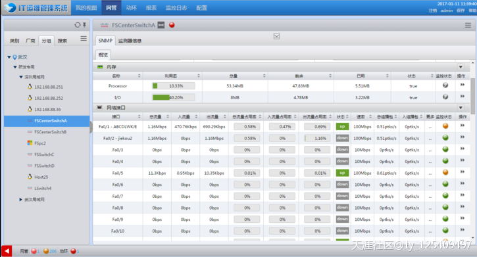Switch left panel to 厂商 tab
The image size is (477, 257).
pos(30,41)
